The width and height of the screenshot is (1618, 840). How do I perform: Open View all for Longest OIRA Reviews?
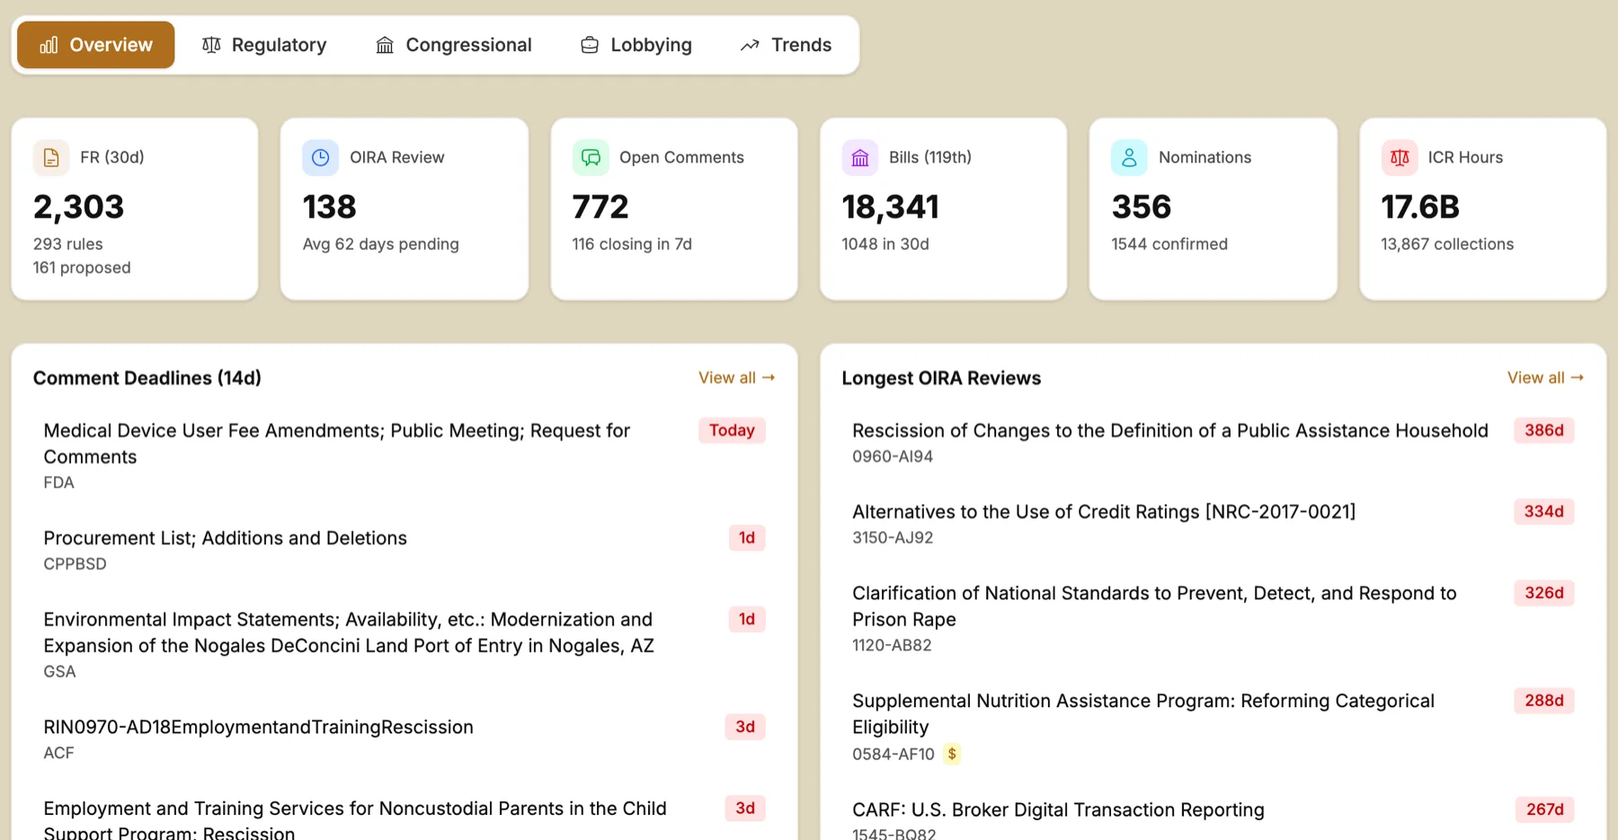1545,378
